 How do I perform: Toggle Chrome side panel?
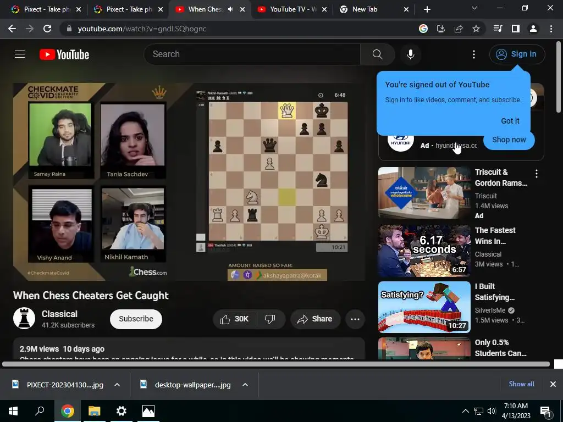[x=516, y=29]
